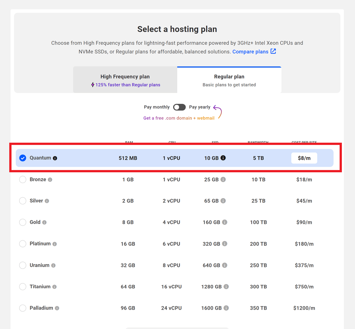Click the info icon beside Quantum

[55, 158]
